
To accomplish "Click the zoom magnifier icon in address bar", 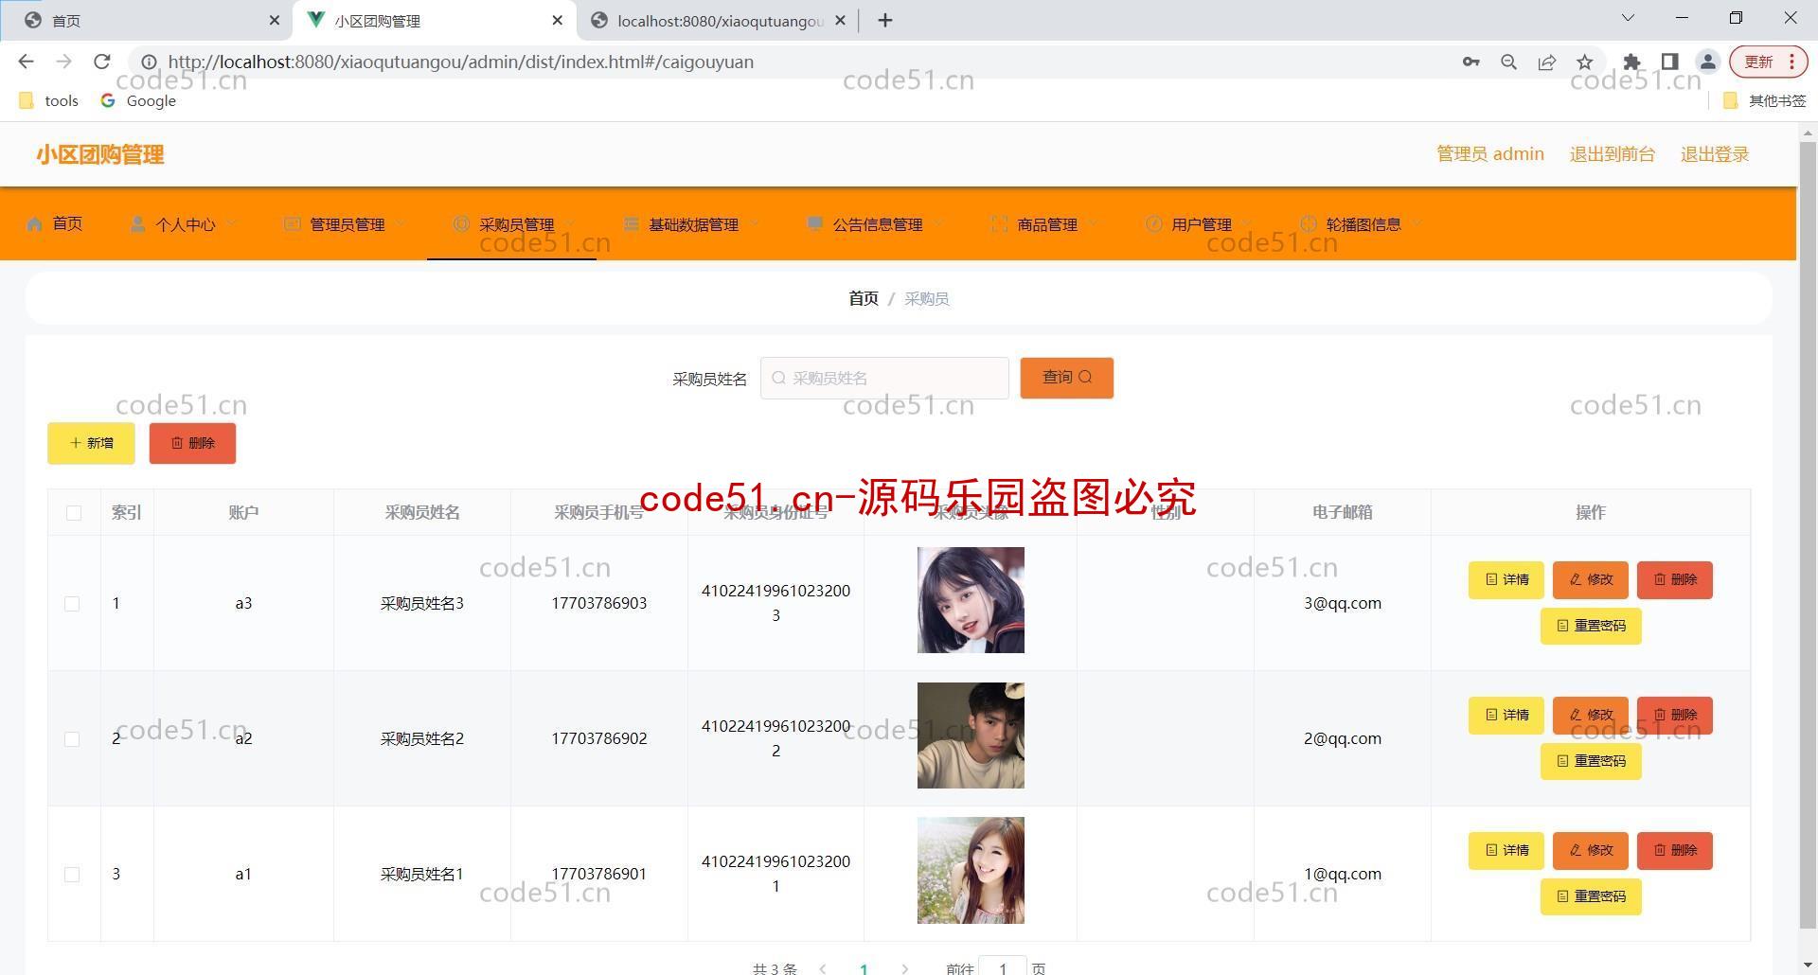I will click(1509, 62).
